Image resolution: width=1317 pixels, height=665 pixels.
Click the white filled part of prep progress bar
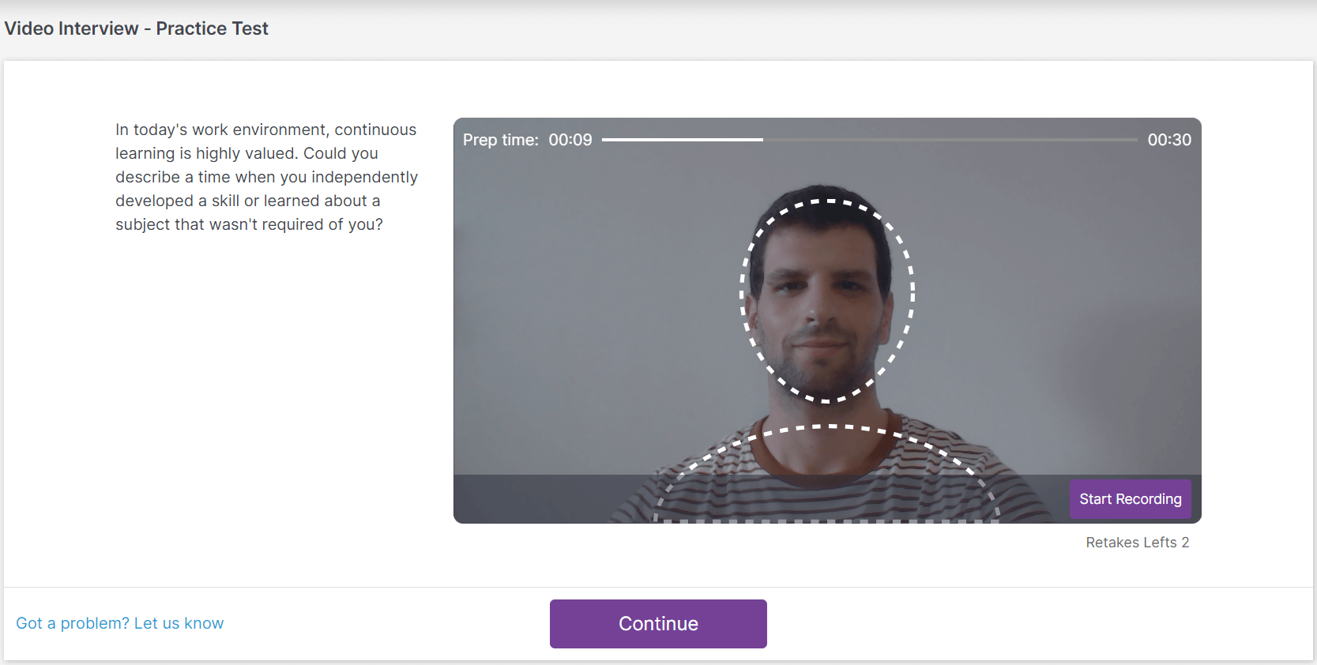click(682, 140)
